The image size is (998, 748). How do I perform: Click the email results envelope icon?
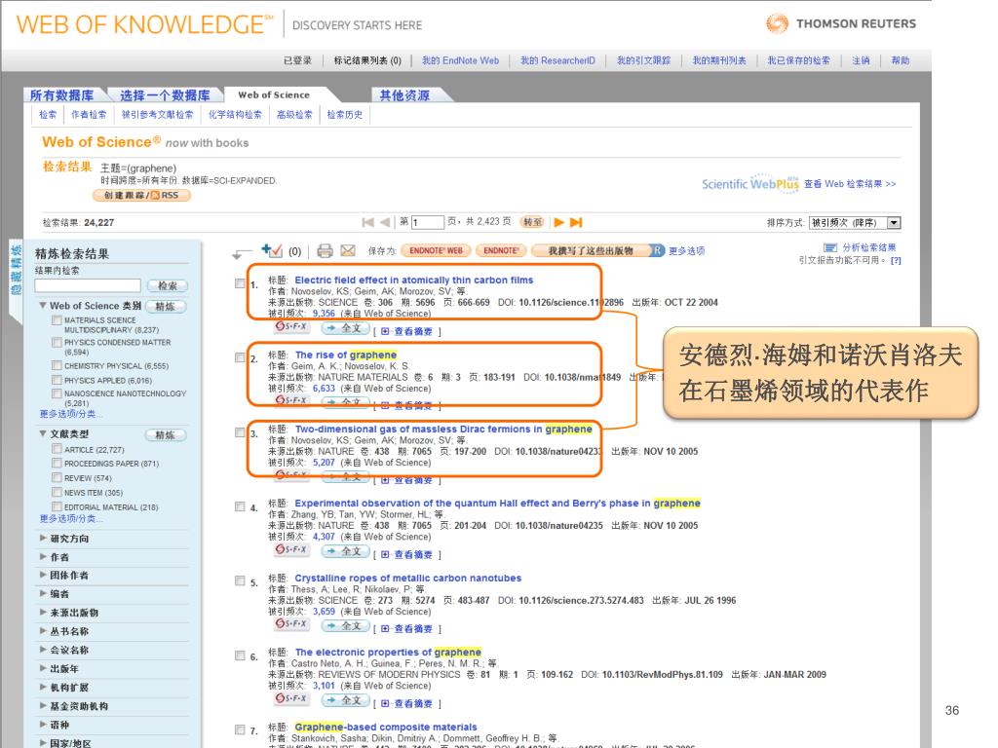coord(348,250)
